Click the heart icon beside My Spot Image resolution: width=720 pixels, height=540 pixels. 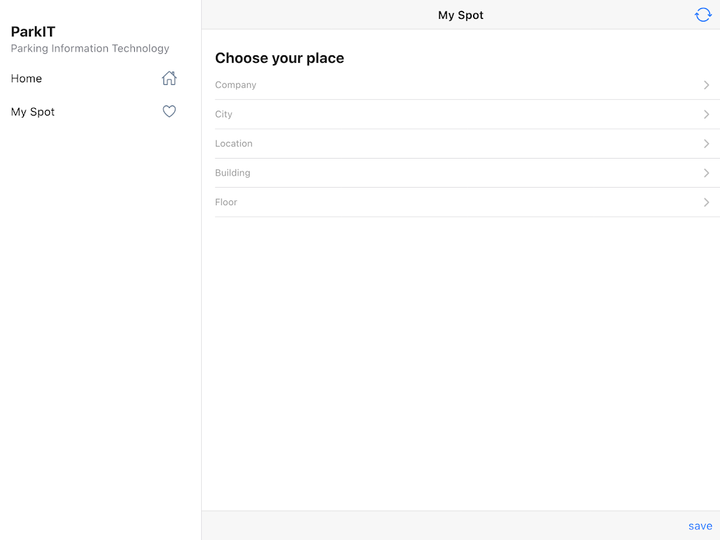169,111
